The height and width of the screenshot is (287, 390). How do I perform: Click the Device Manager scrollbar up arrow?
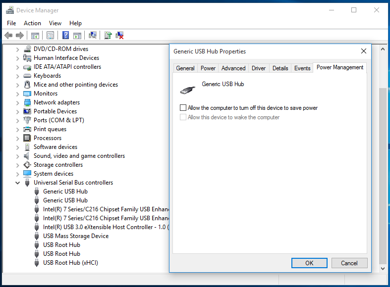(383, 49)
